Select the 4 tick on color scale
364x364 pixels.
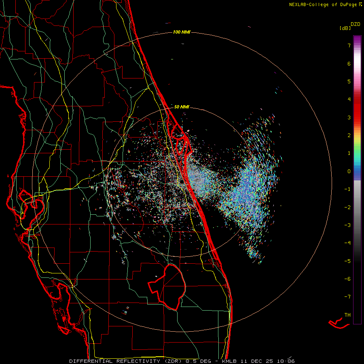349,99
